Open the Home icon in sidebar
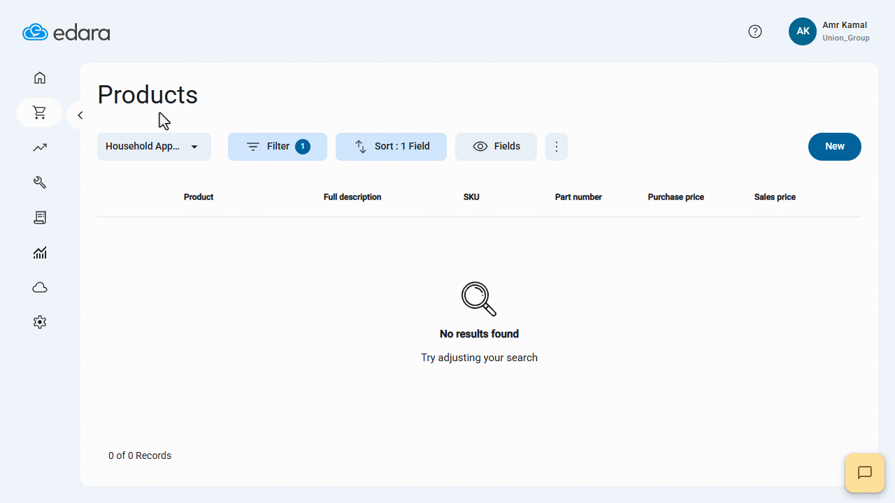Screen dimensions: 895x503 [x=40, y=78]
